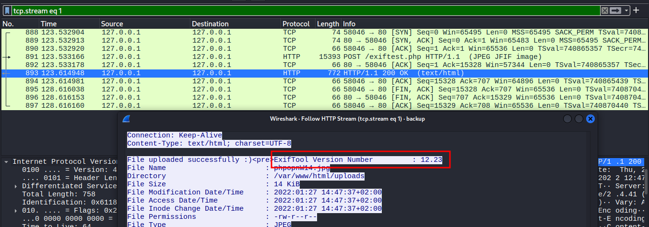Screen dimensions: 649x227
Task: Click the Wireshark fin icon in dialog title
Action: click(x=126, y=119)
